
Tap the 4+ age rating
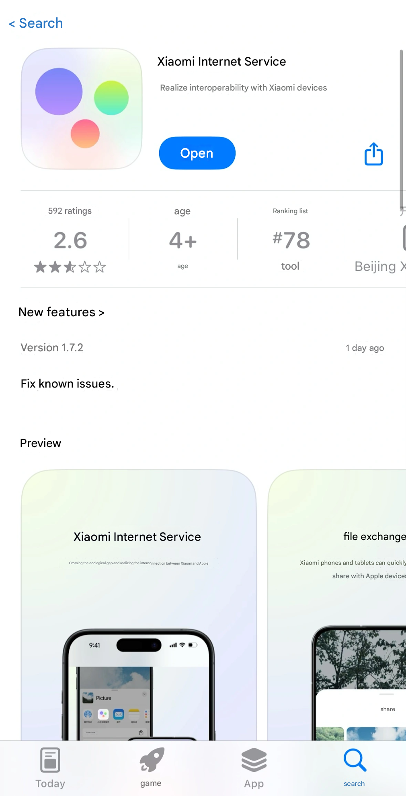click(x=182, y=240)
